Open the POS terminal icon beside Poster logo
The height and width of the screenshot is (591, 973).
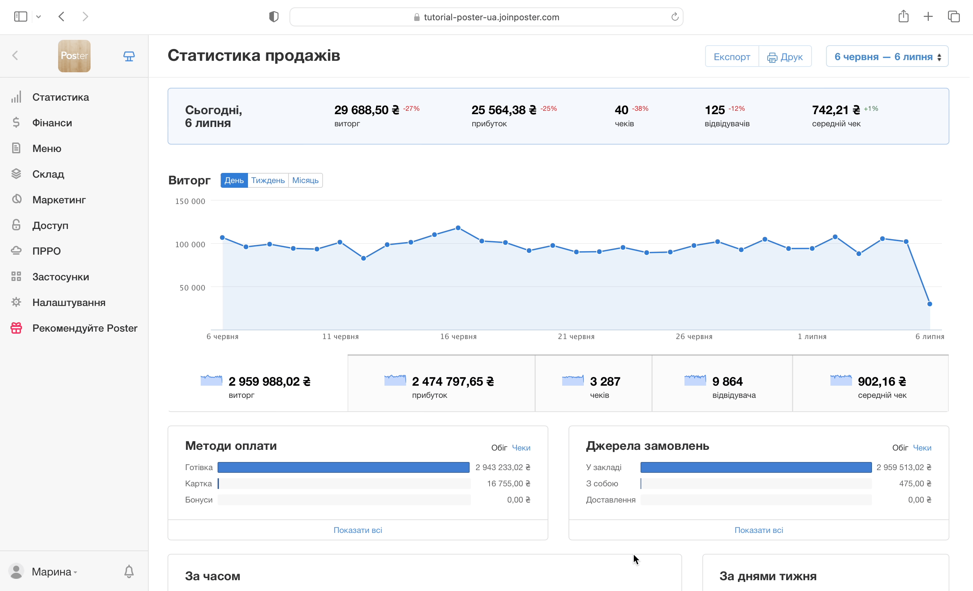click(x=129, y=56)
